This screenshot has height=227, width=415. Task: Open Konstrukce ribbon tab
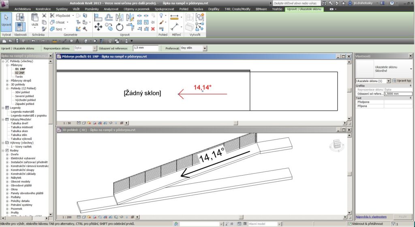tap(43, 9)
